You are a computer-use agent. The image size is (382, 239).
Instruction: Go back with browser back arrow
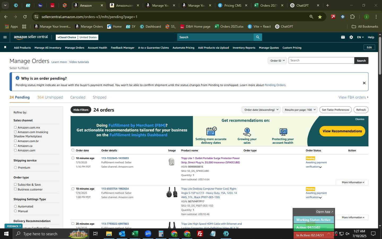(x=6, y=17)
